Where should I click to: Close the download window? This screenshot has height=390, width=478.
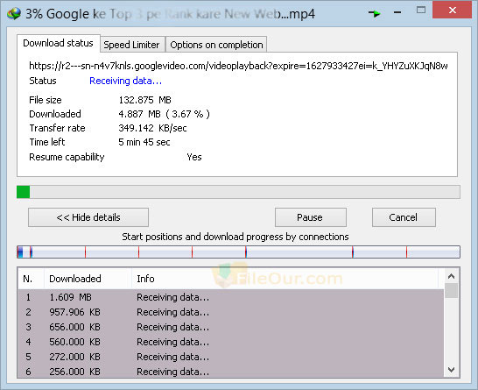click(x=452, y=10)
